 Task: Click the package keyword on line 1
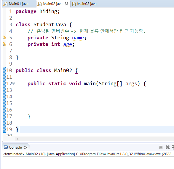click(x=26, y=12)
